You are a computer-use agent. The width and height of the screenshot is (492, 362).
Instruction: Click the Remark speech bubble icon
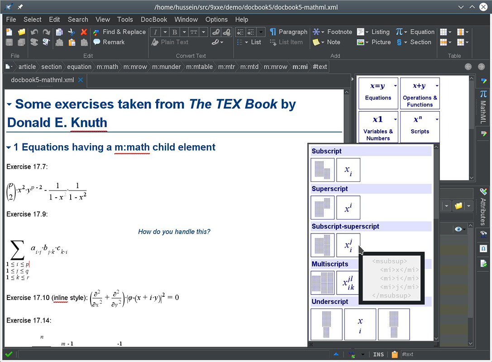(x=97, y=42)
